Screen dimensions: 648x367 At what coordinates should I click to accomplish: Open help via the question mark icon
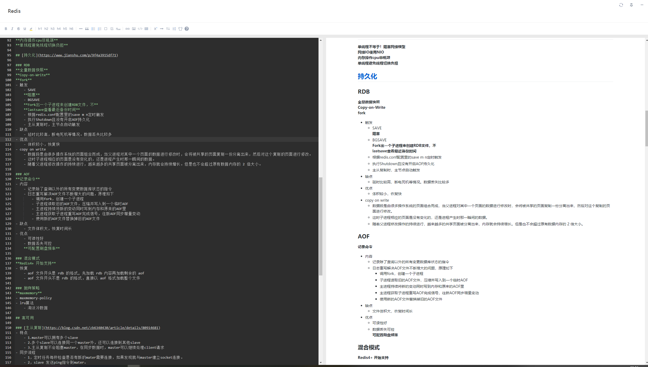pos(187,29)
